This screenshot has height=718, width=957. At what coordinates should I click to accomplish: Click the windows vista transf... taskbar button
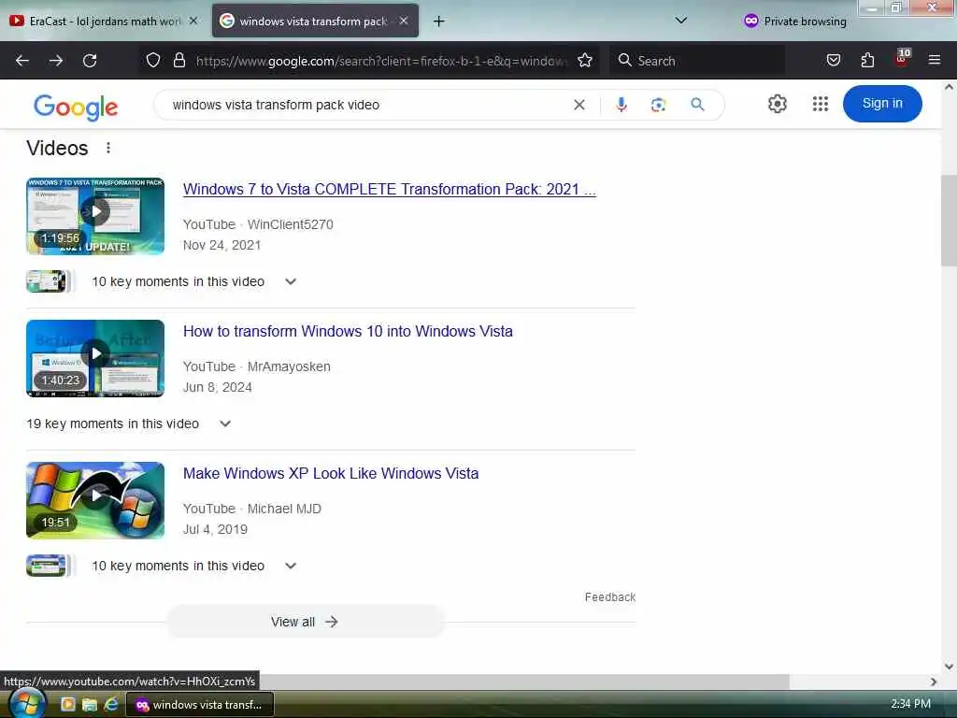200,705
